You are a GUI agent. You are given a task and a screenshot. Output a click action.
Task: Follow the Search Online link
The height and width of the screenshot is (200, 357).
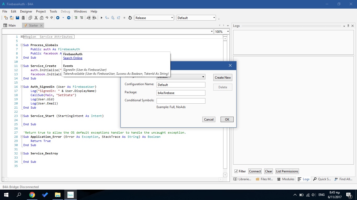click(x=73, y=58)
